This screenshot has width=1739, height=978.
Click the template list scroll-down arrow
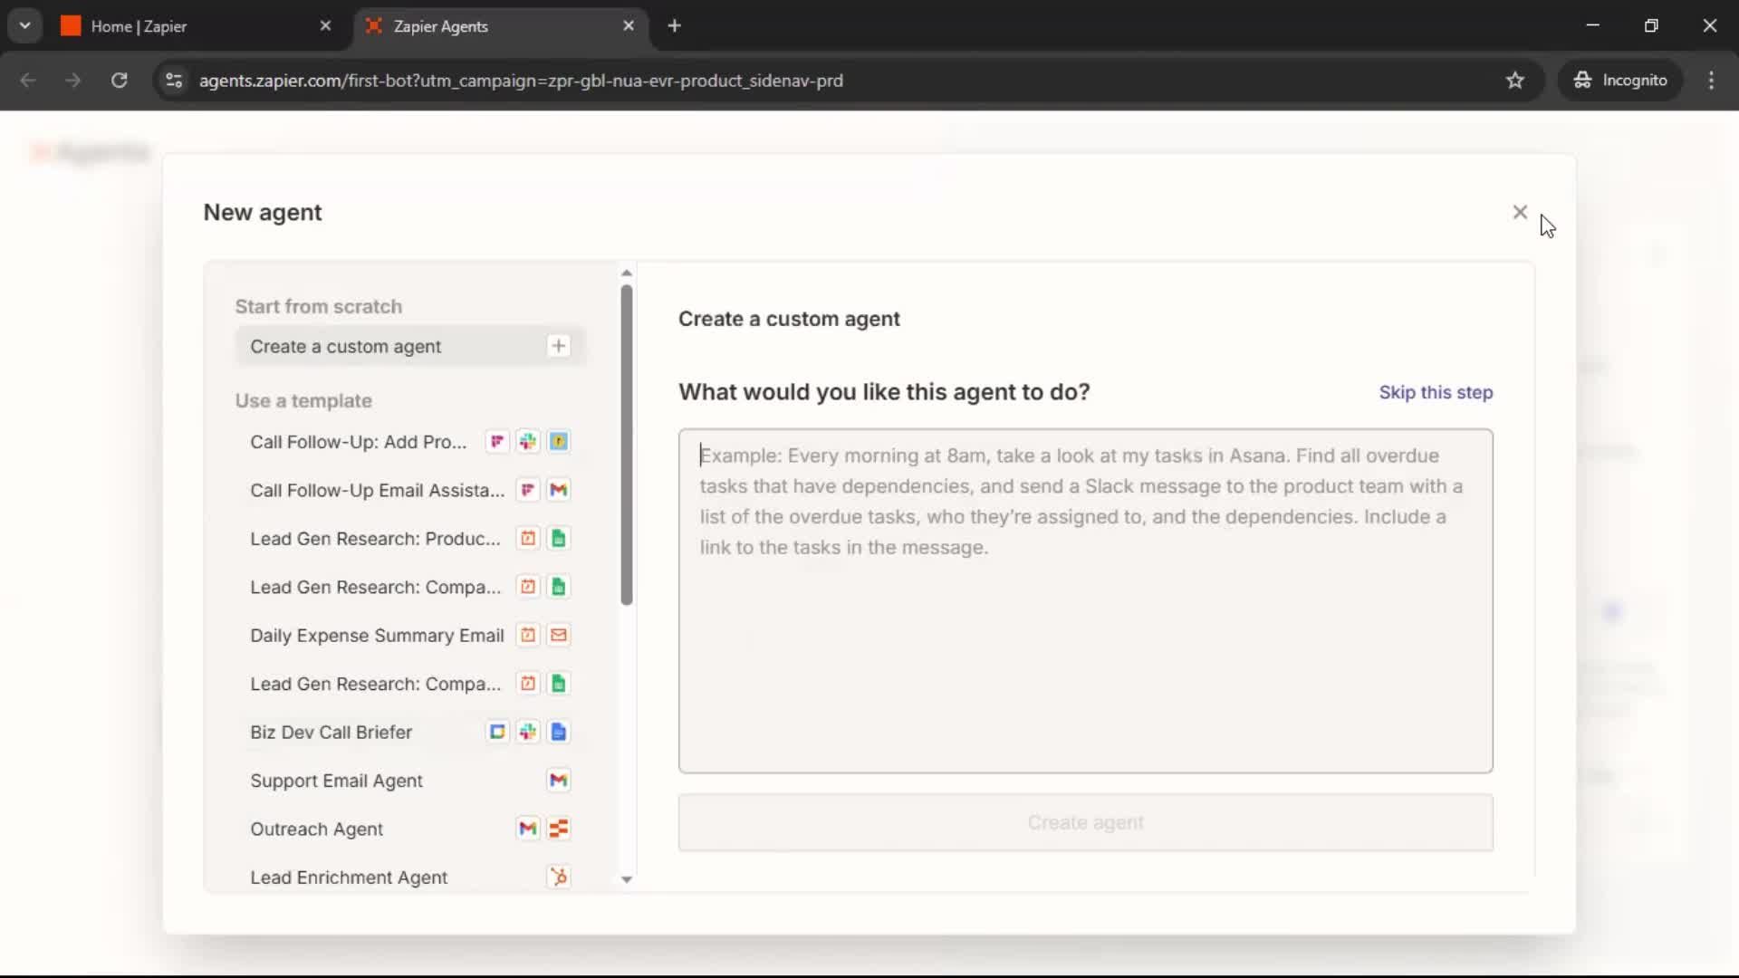click(x=626, y=879)
